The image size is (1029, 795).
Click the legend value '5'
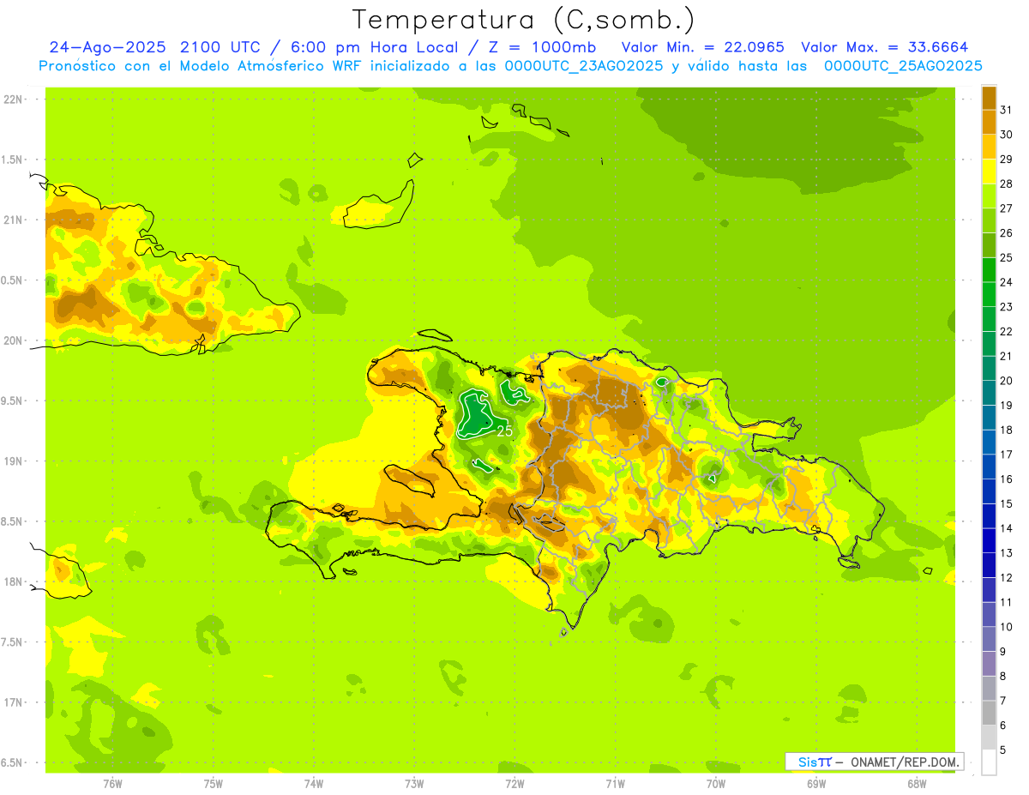(x=1003, y=750)
